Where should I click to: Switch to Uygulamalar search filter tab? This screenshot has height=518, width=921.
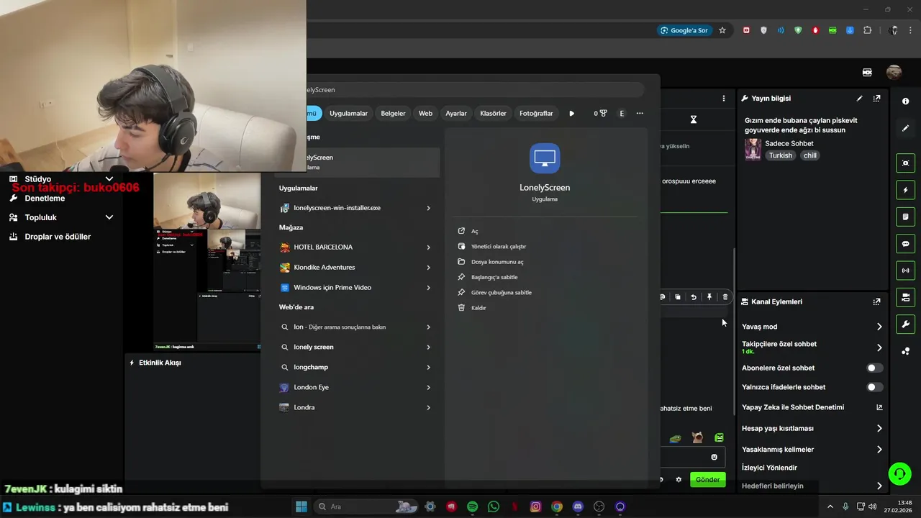coord(348,113)
